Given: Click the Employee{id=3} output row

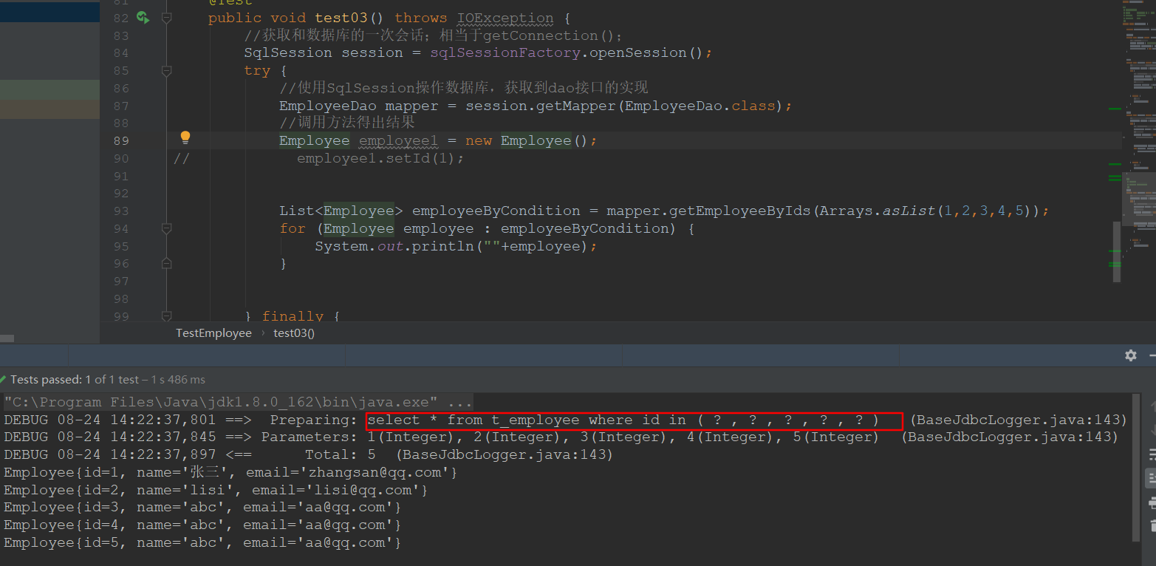Looking at the screenshot, I should tap(202, 507).
